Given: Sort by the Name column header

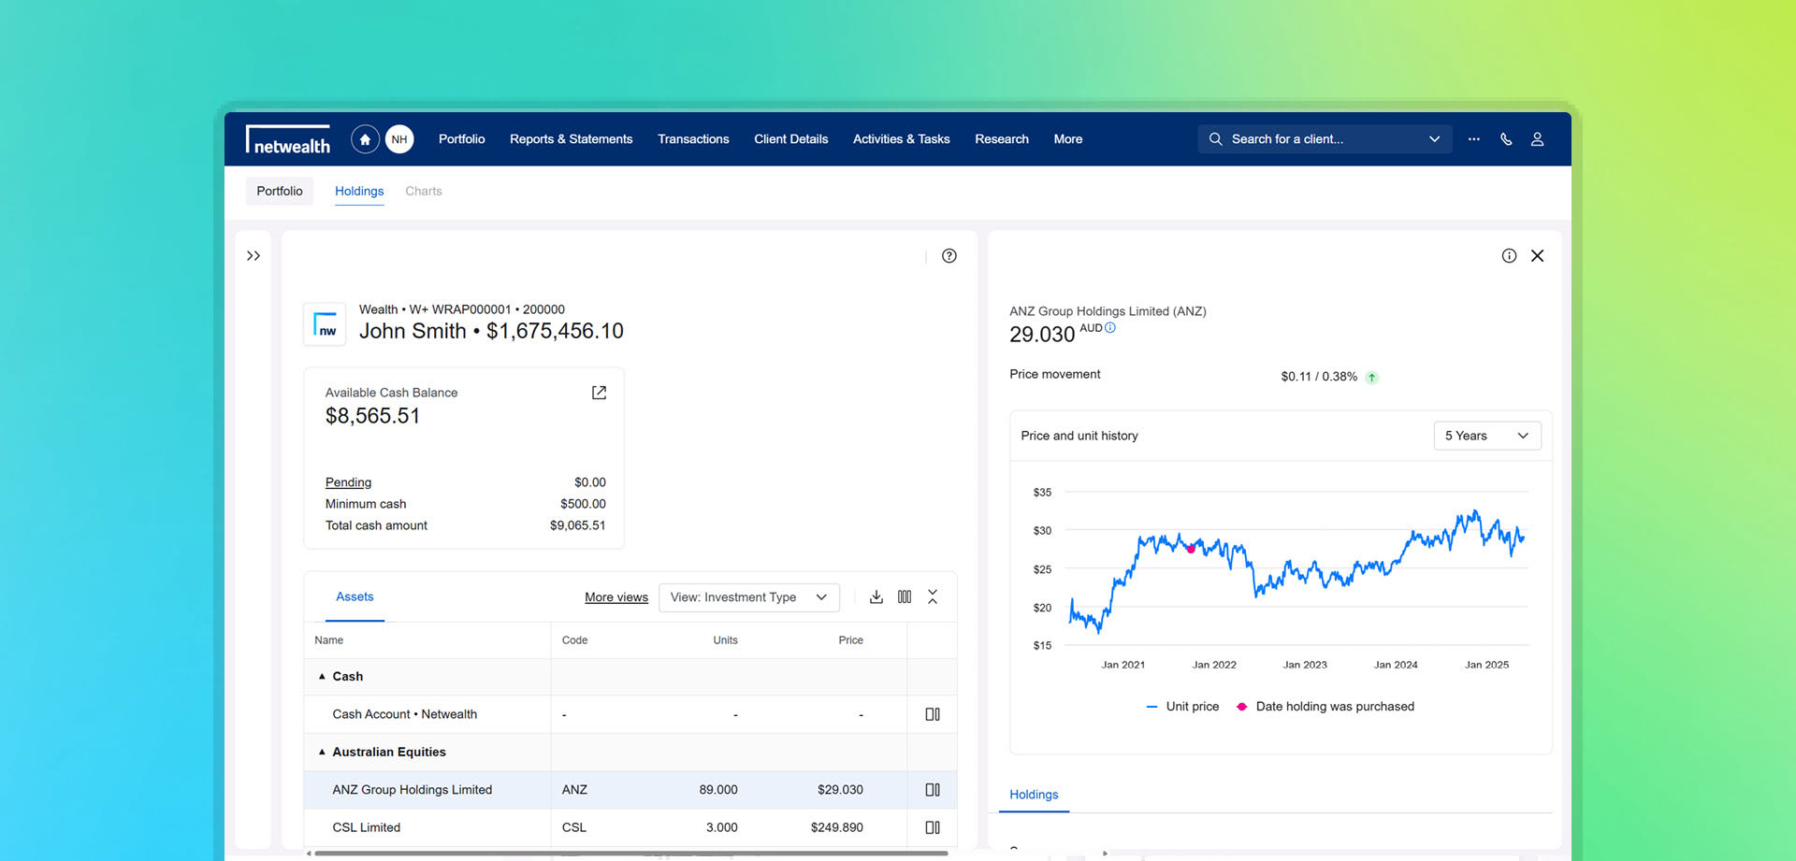Looking at the screenshot, I should [x=328, y=641].
